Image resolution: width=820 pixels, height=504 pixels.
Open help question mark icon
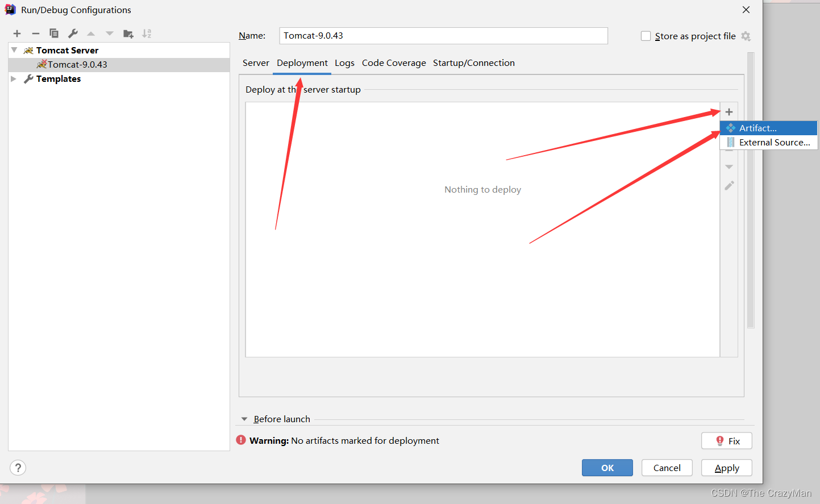[18, 468]
